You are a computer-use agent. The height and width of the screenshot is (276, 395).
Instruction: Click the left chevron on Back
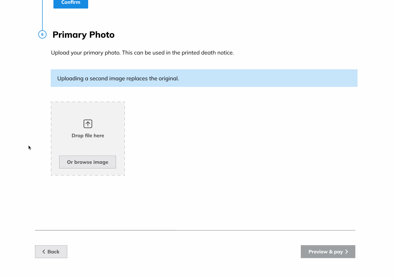tap(44, 252)
